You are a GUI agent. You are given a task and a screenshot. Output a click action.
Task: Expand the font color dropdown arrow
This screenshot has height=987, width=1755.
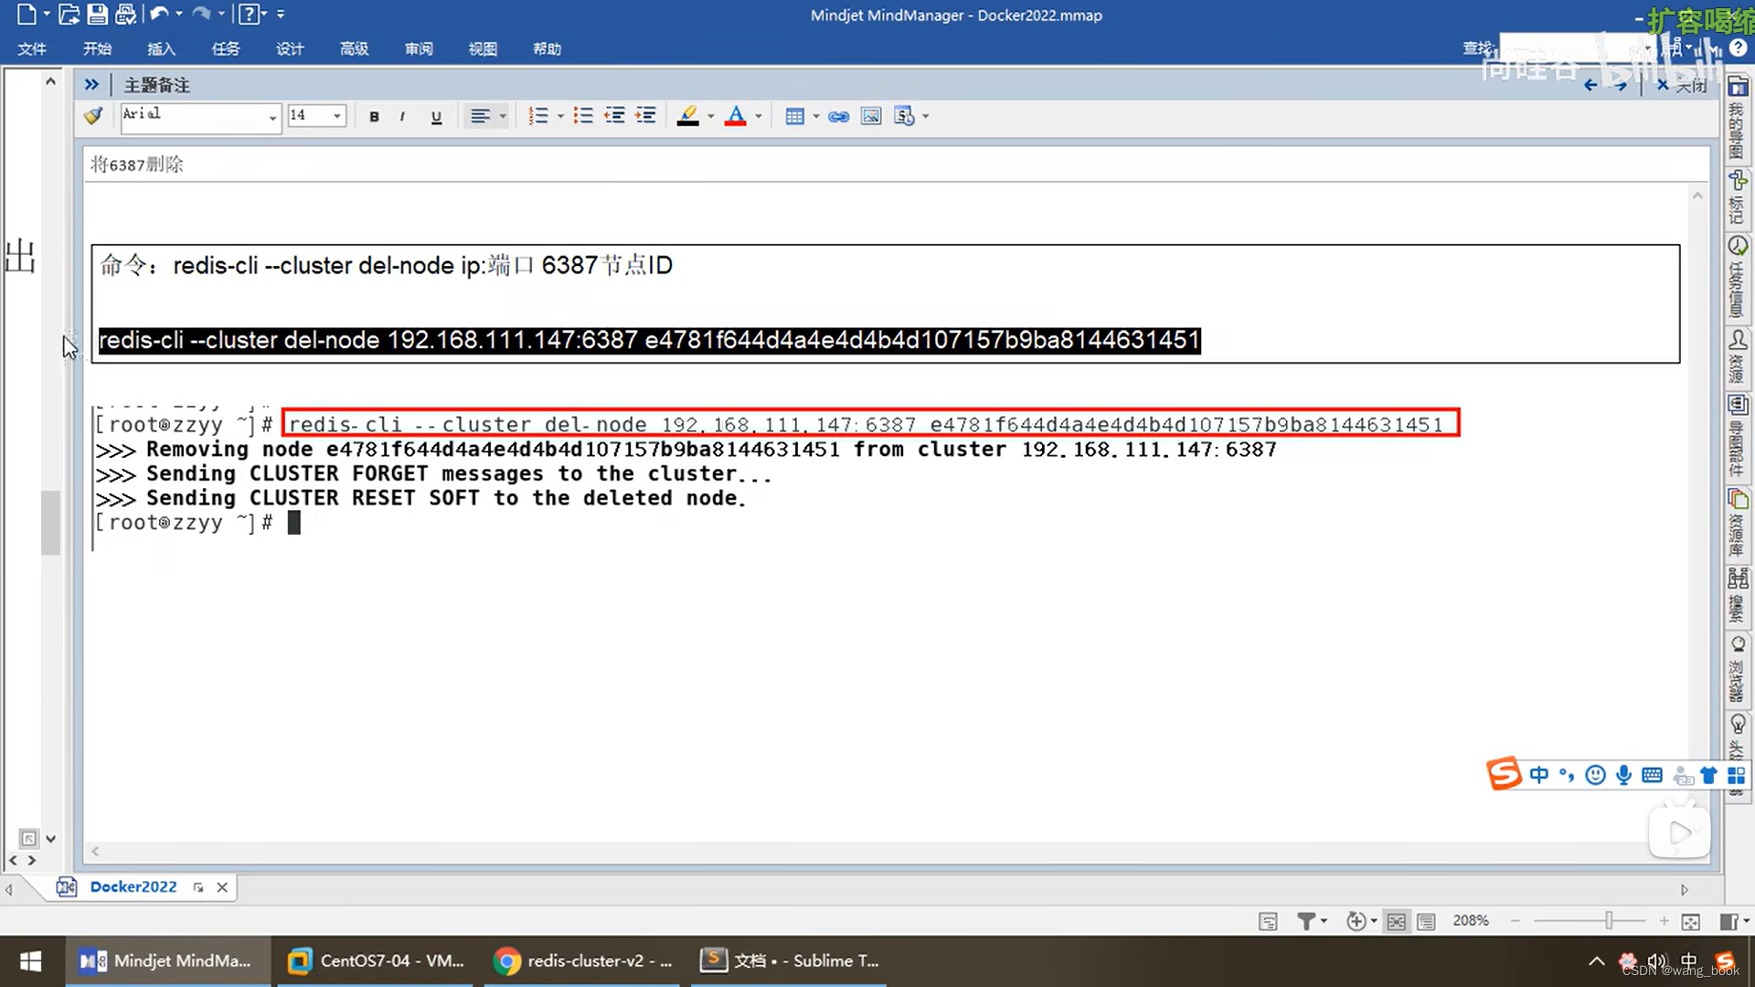(x=759, y=116)
